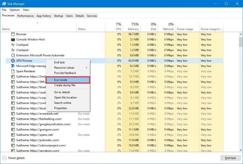Switch to the Users tab
243x164 pixels.
69,16
